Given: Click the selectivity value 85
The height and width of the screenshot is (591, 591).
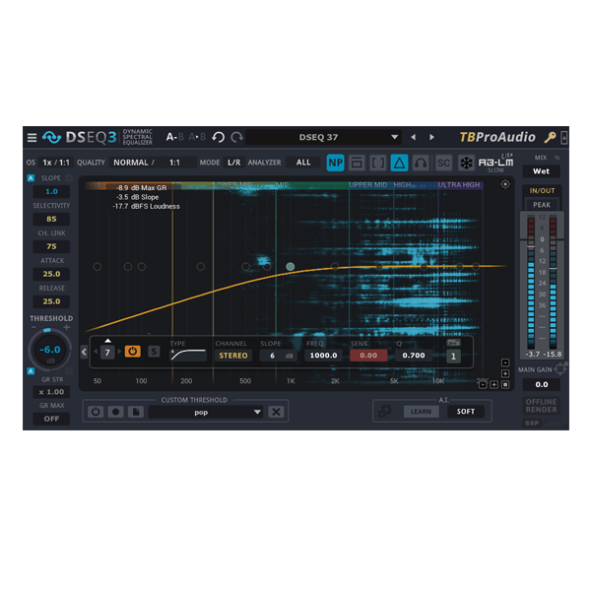Looking at the screenshot, I should tap(51, 219).
